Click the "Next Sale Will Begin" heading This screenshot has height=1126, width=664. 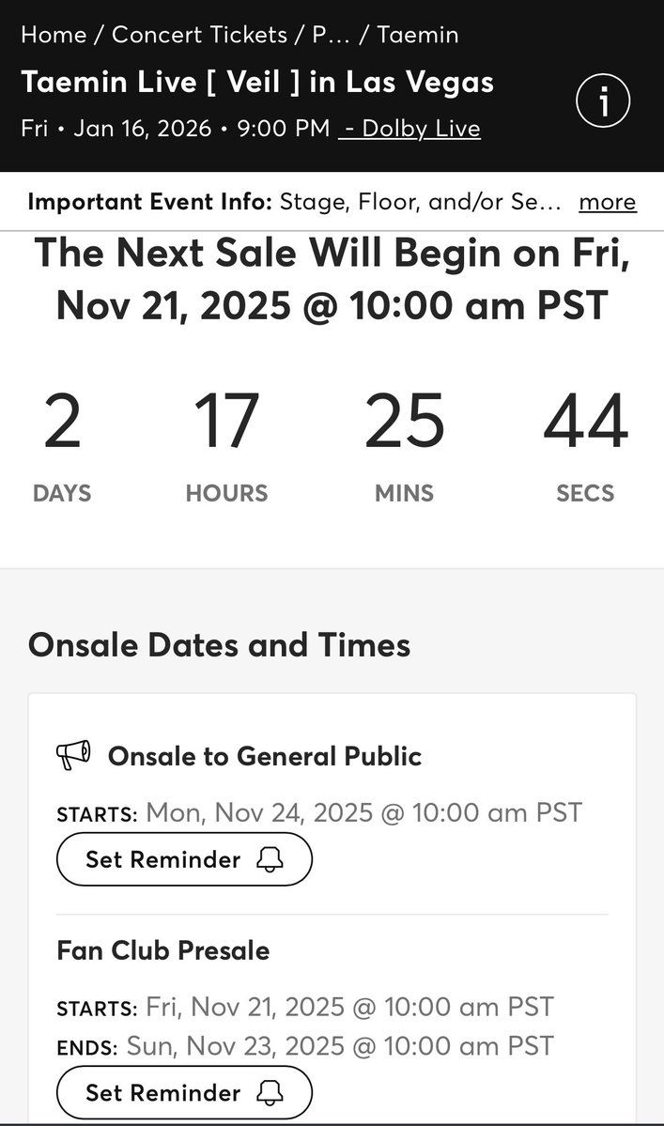point(332,280)
